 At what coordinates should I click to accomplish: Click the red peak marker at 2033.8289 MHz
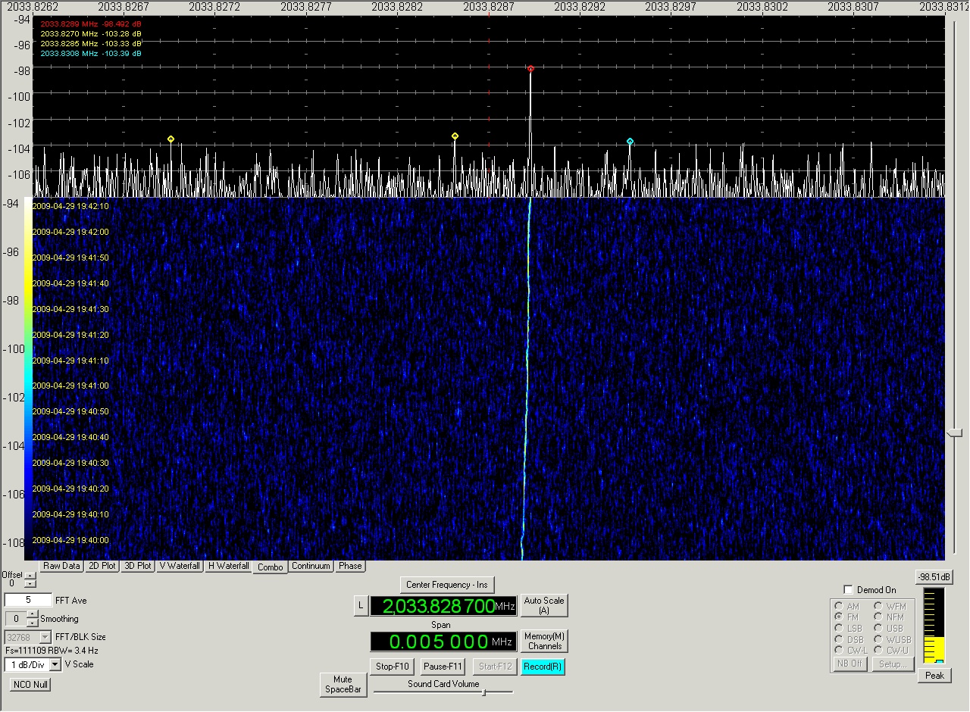coord(530,69)
